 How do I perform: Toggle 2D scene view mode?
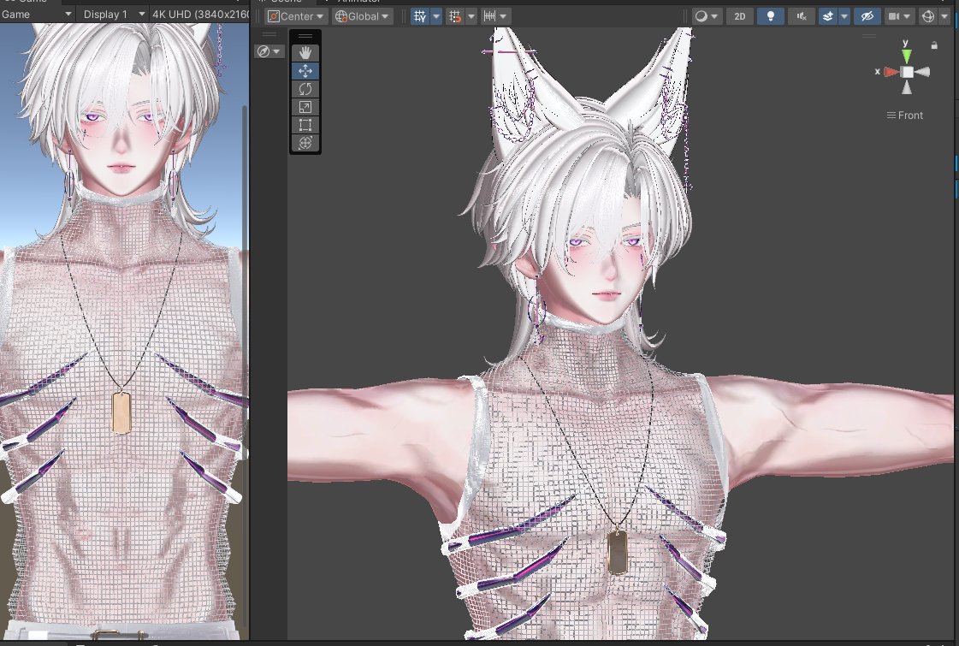(739, 16)
